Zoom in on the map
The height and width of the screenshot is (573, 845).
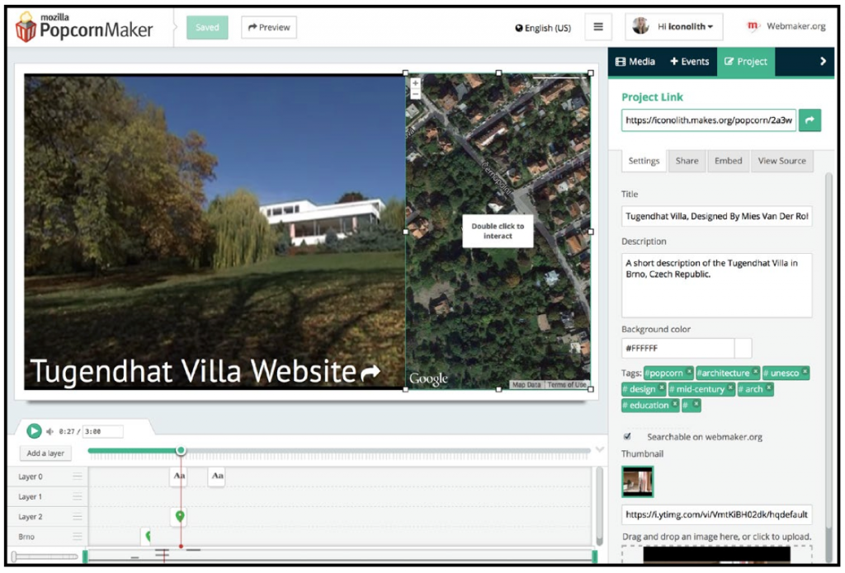pos(415,83)
